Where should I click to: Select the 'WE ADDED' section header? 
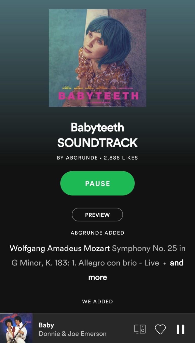tap(97, 301)
